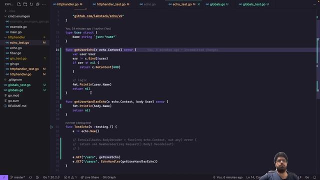Open go.sum in Explorer
Image resolution: width=320 pixels, height=180 pixels.
(13, 100)
